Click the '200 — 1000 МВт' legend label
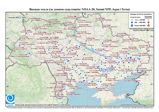 [140, 22]
